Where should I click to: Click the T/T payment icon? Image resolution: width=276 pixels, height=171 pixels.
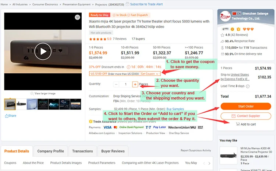(148, 127)
